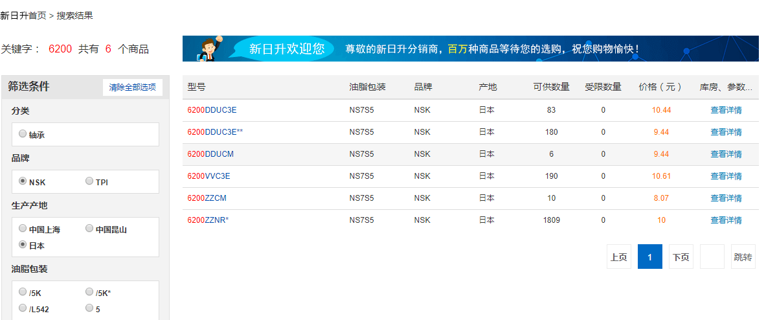The height and width of the screenshot is (320, 777).
Task: View 查看详情 for 6200DDUCM row
Action: (x=726, y=154)
